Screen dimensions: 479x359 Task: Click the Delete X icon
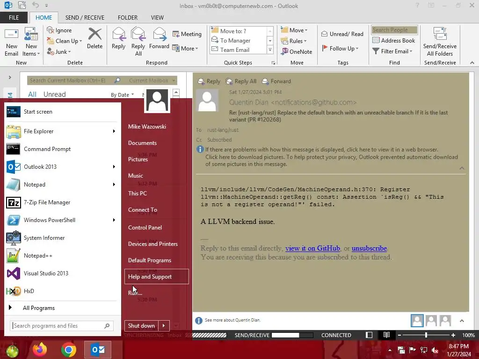[x=94, y=34]
